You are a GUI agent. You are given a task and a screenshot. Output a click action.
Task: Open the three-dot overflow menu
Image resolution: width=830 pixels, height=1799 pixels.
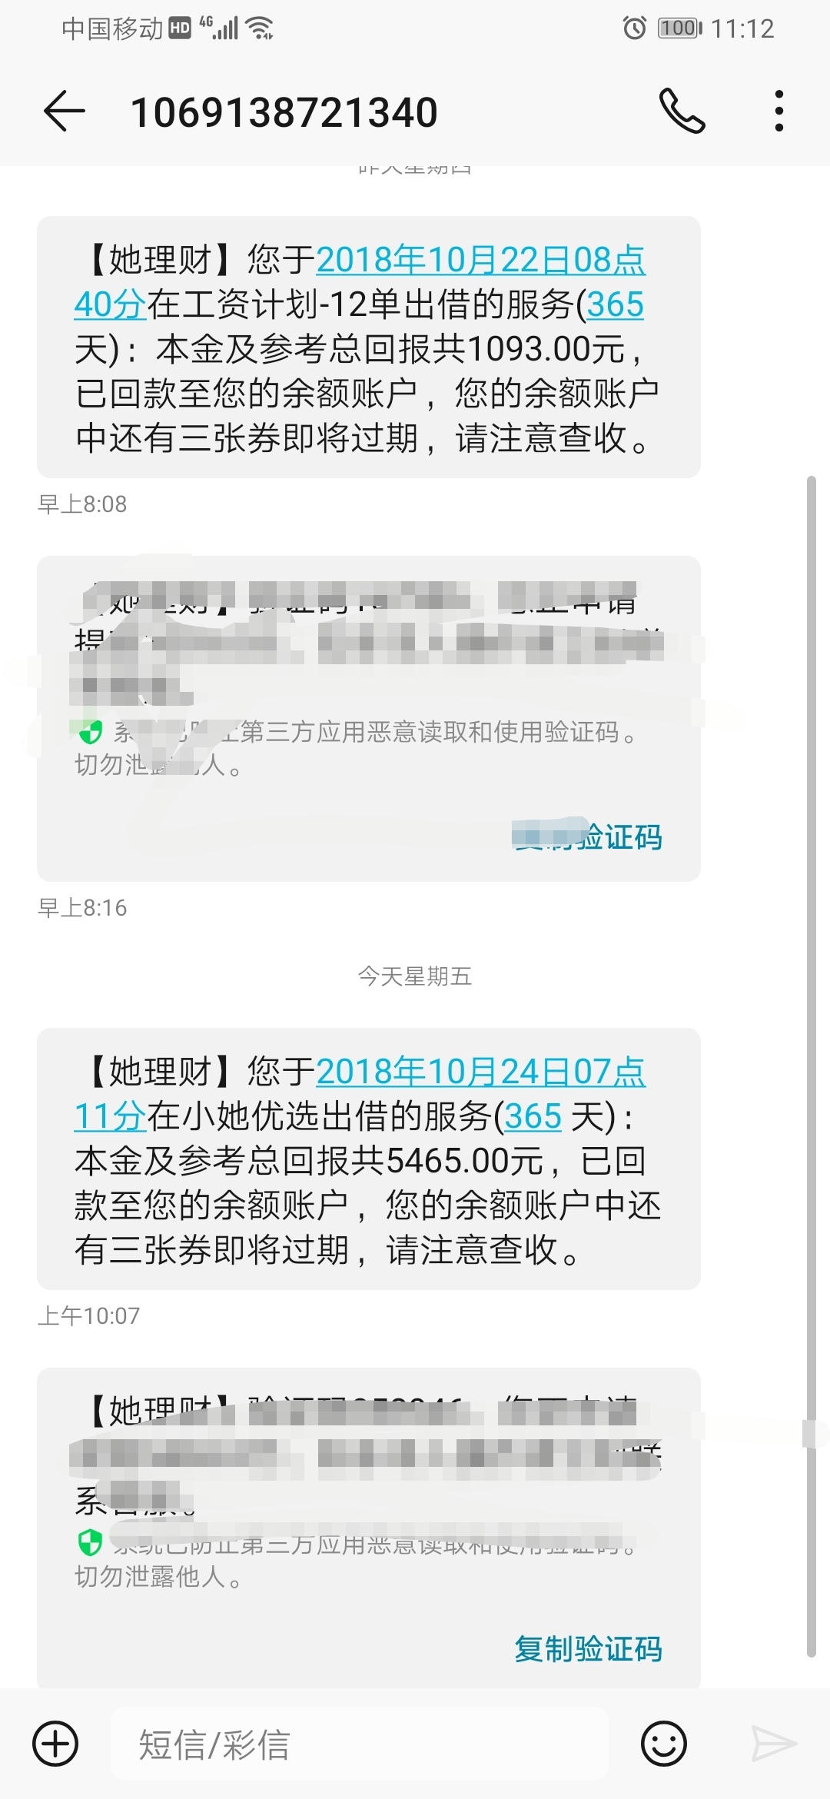click(779, 111)
